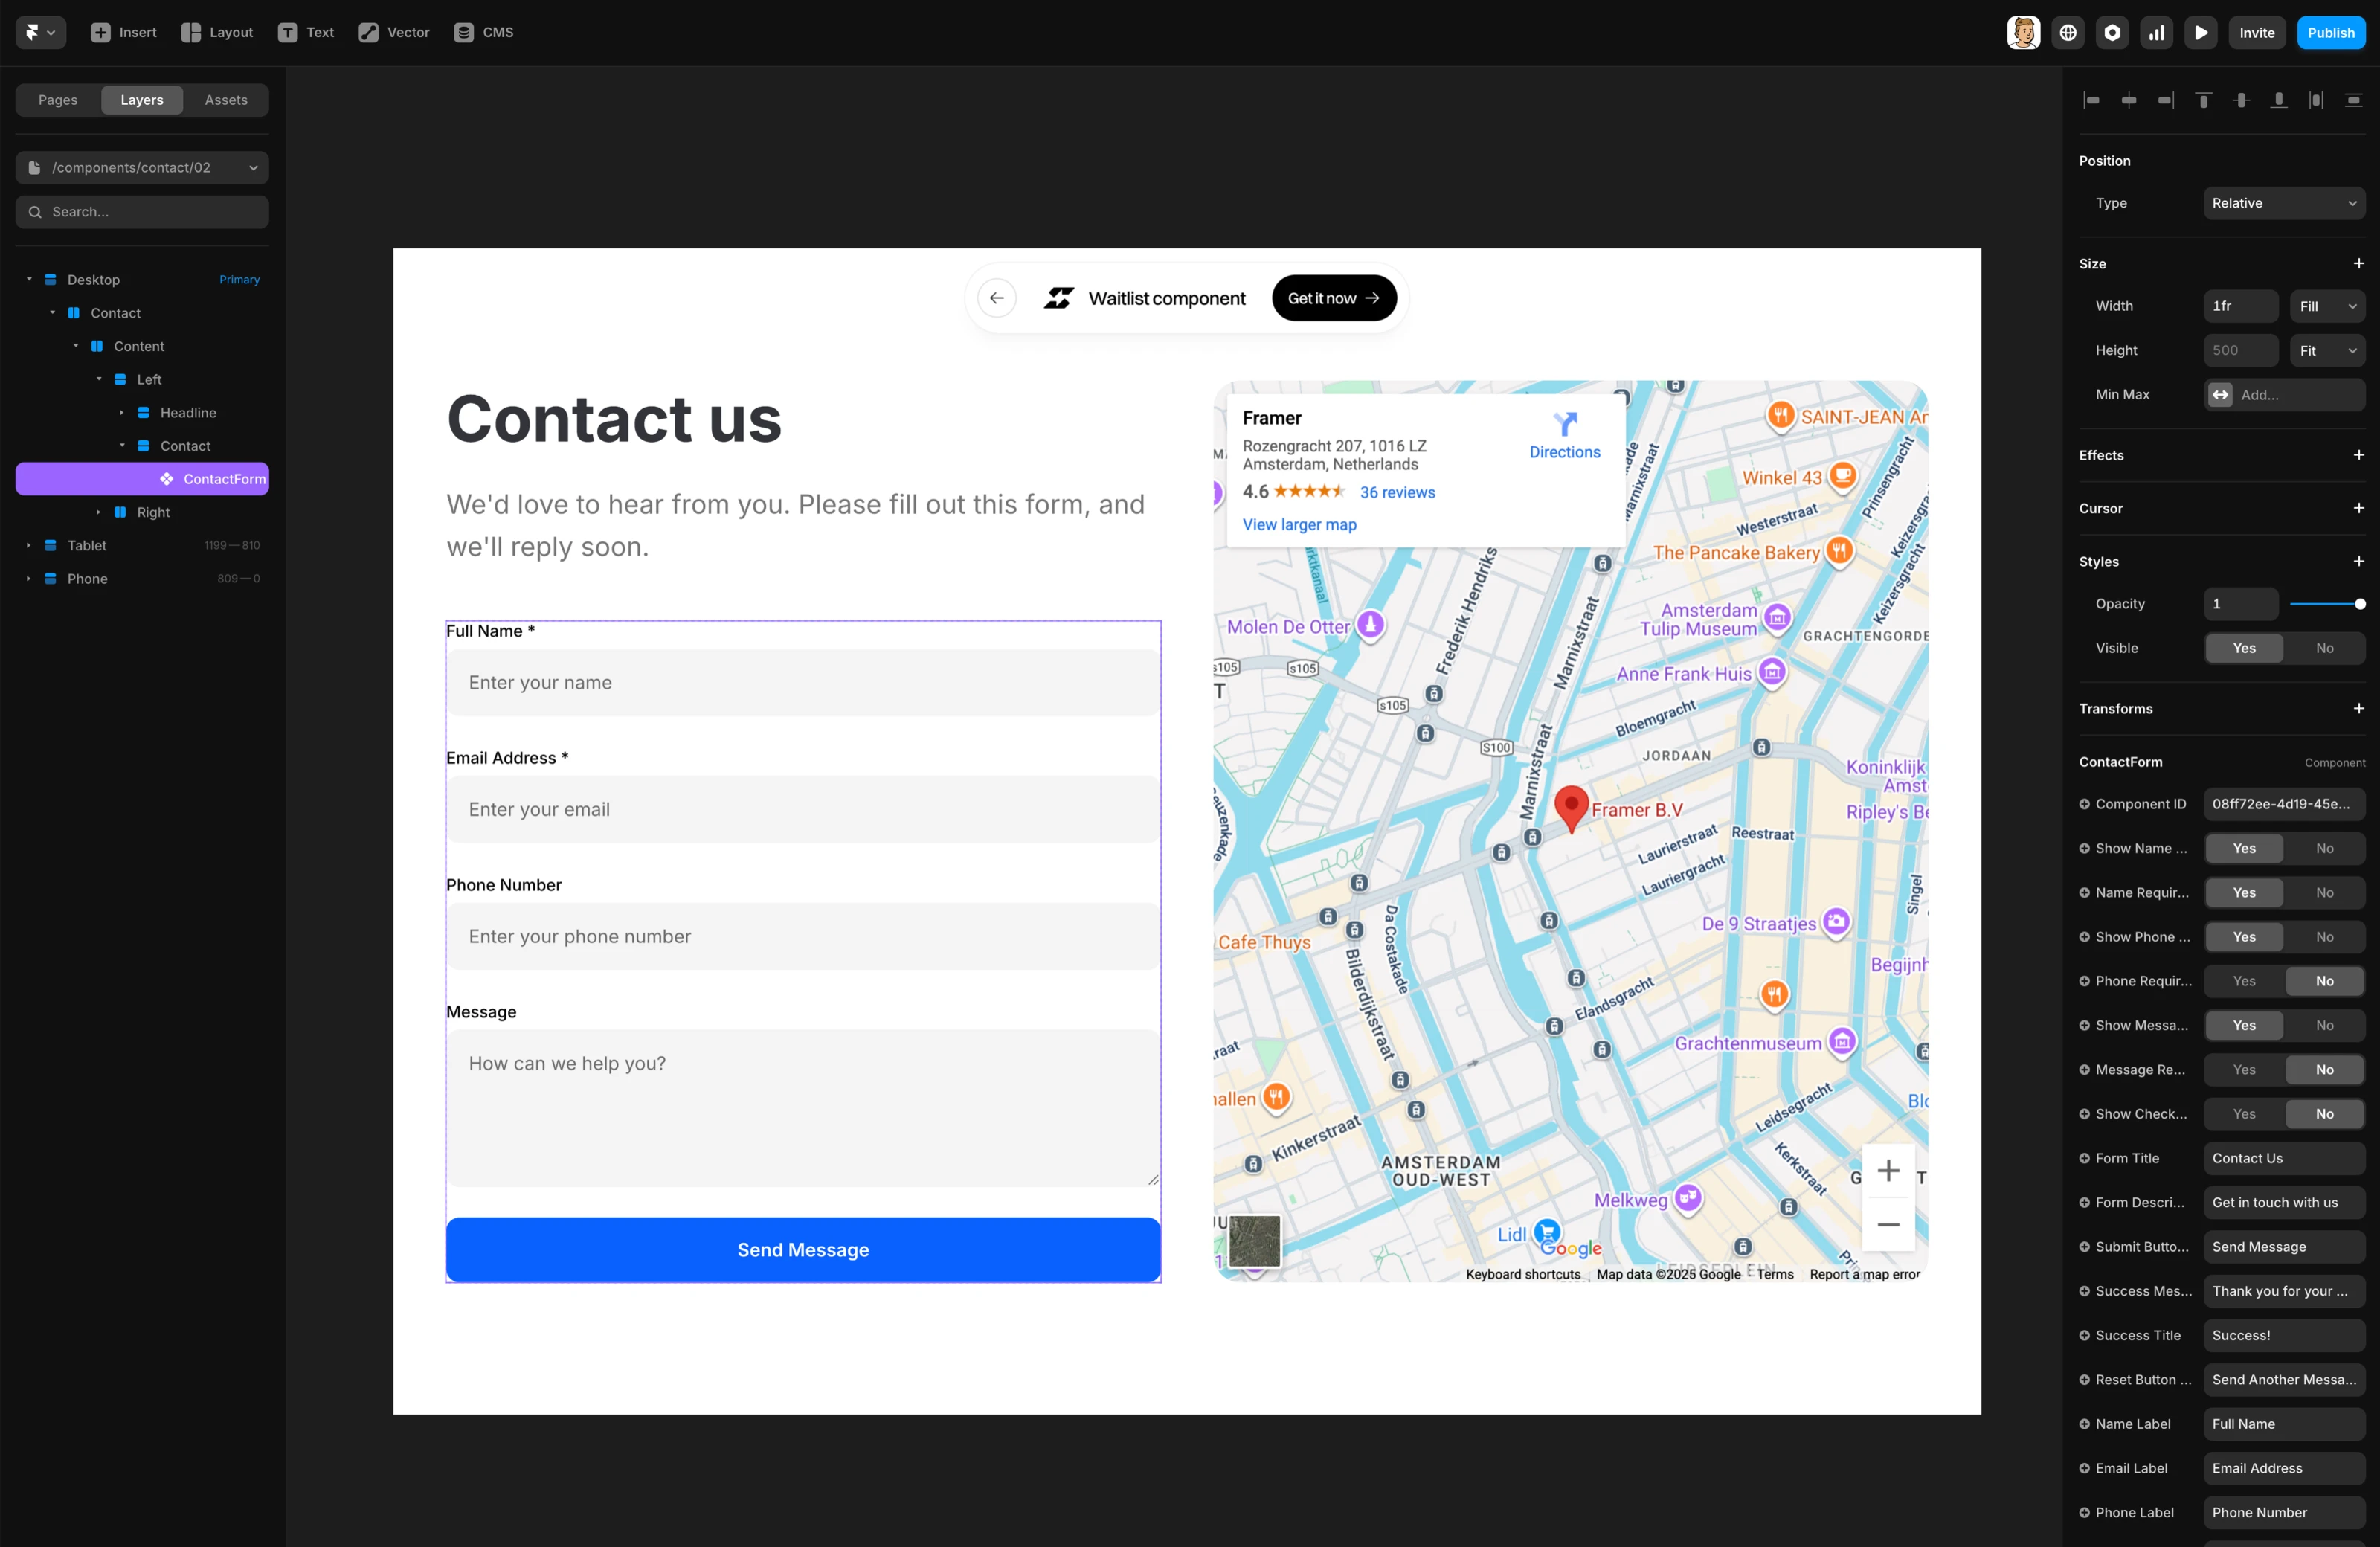This screenshot has width=2380, height=1547.
Task: Click the align left icon
Action: pos(2091,100)
